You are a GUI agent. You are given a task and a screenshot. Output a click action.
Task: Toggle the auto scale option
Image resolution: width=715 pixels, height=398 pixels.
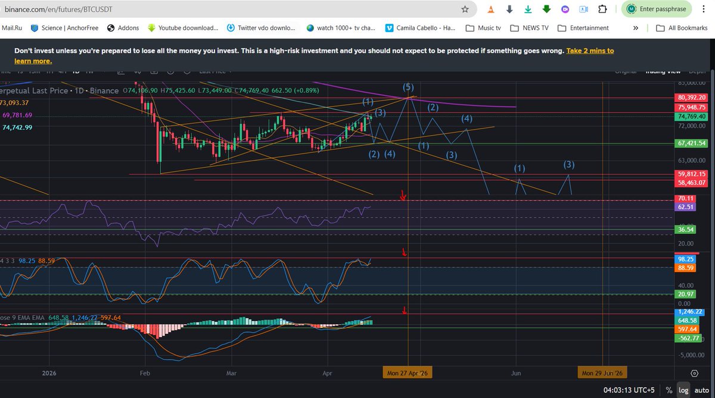[x=701, y=390]
